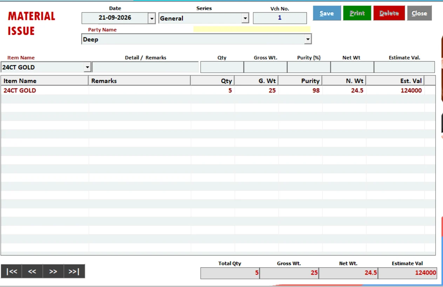Click the Remarks column header
443x287 pixels.
tap(140, 81)
